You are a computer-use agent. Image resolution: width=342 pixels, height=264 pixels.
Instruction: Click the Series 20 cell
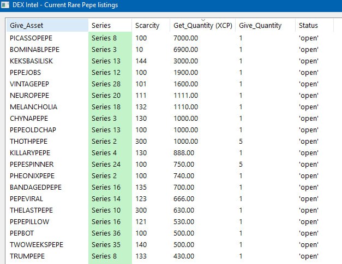pyautogui.click(x=106, y=96)
